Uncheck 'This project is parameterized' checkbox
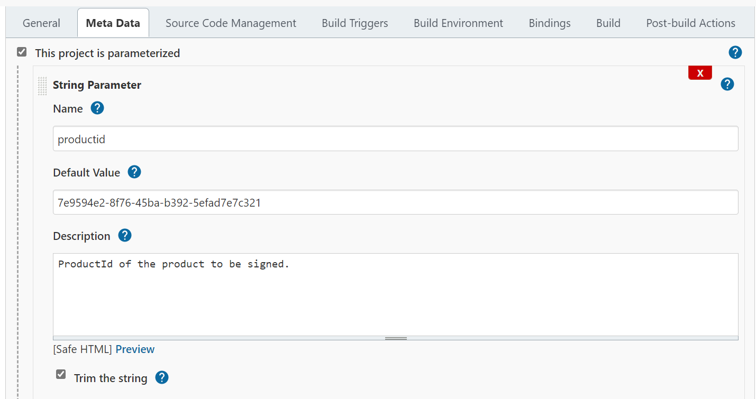756x399 pixels. coord(22,52)
